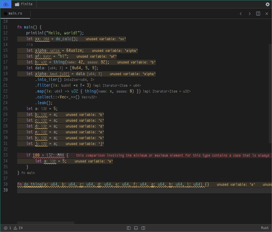
Task: Click the vertical editor scrollbar
Action: tap(270, 93)
